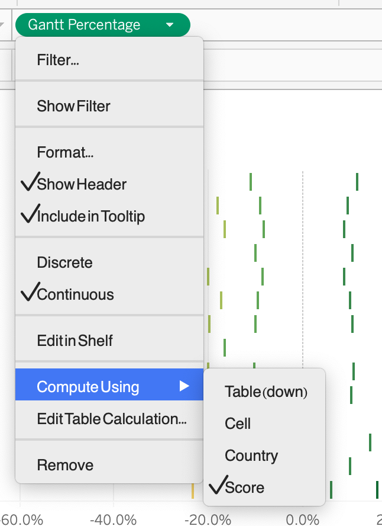
Task: Compute using Cell
Action: click(x=238, y=424)
